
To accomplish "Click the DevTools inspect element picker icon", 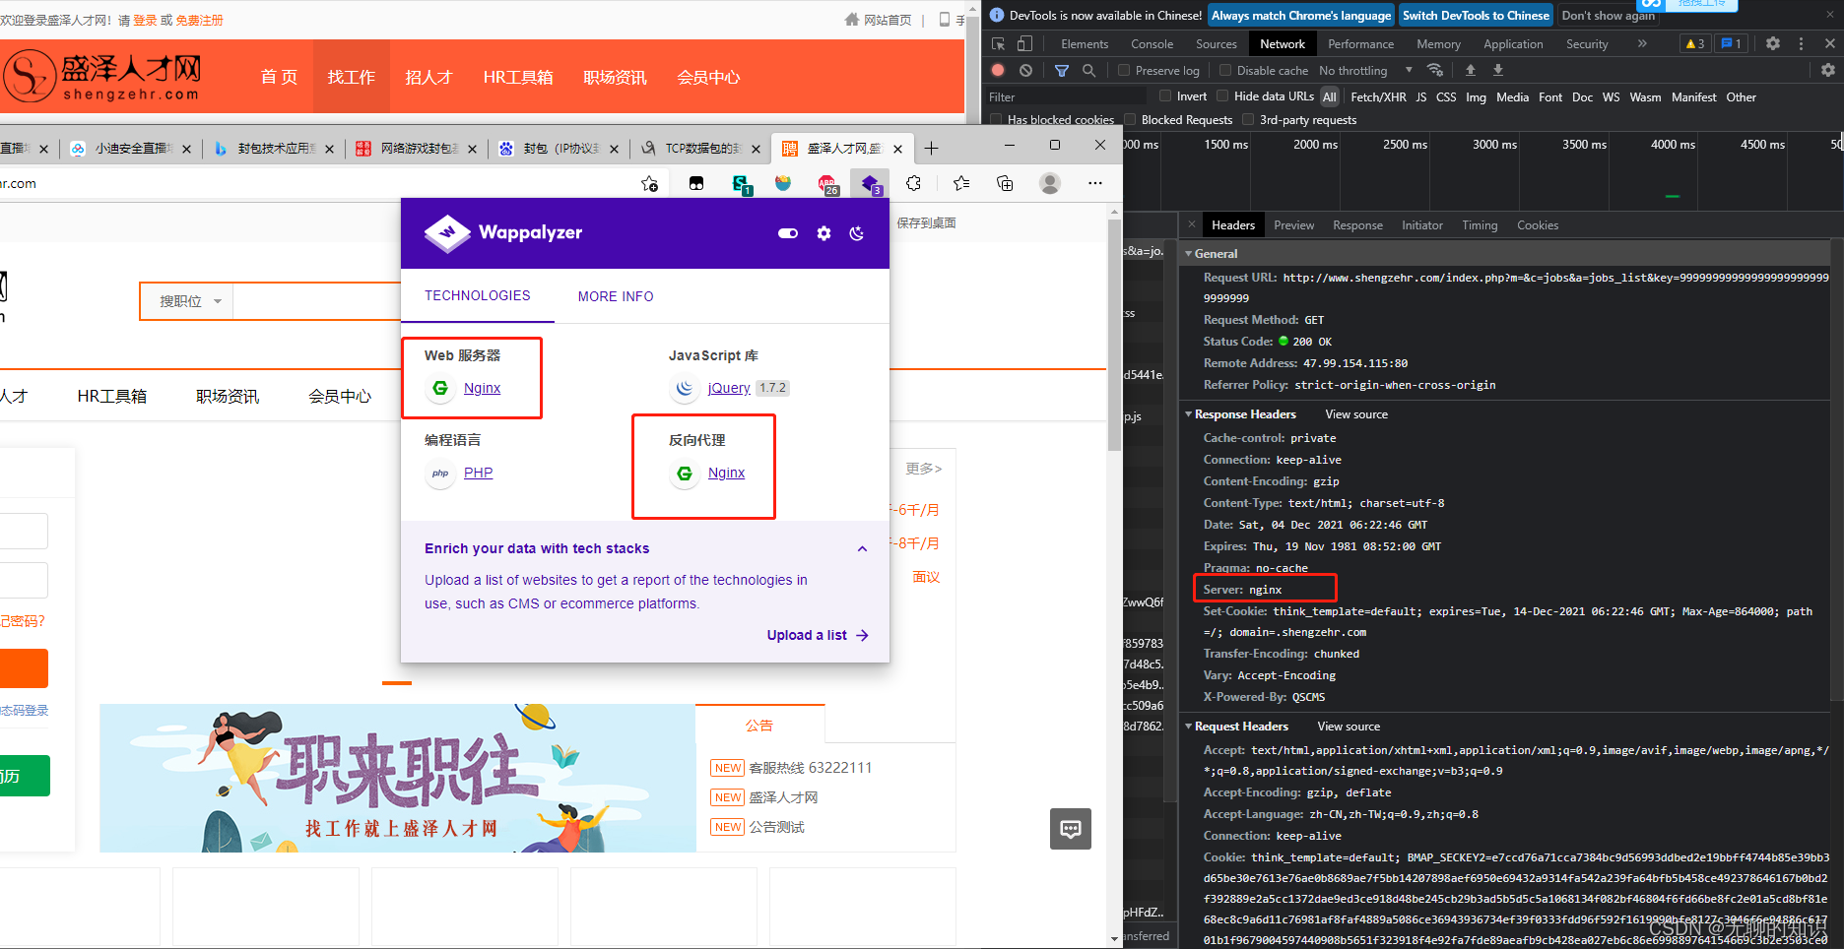I will tap(998, 44).
